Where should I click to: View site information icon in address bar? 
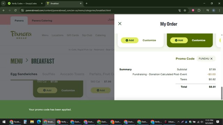22,10
